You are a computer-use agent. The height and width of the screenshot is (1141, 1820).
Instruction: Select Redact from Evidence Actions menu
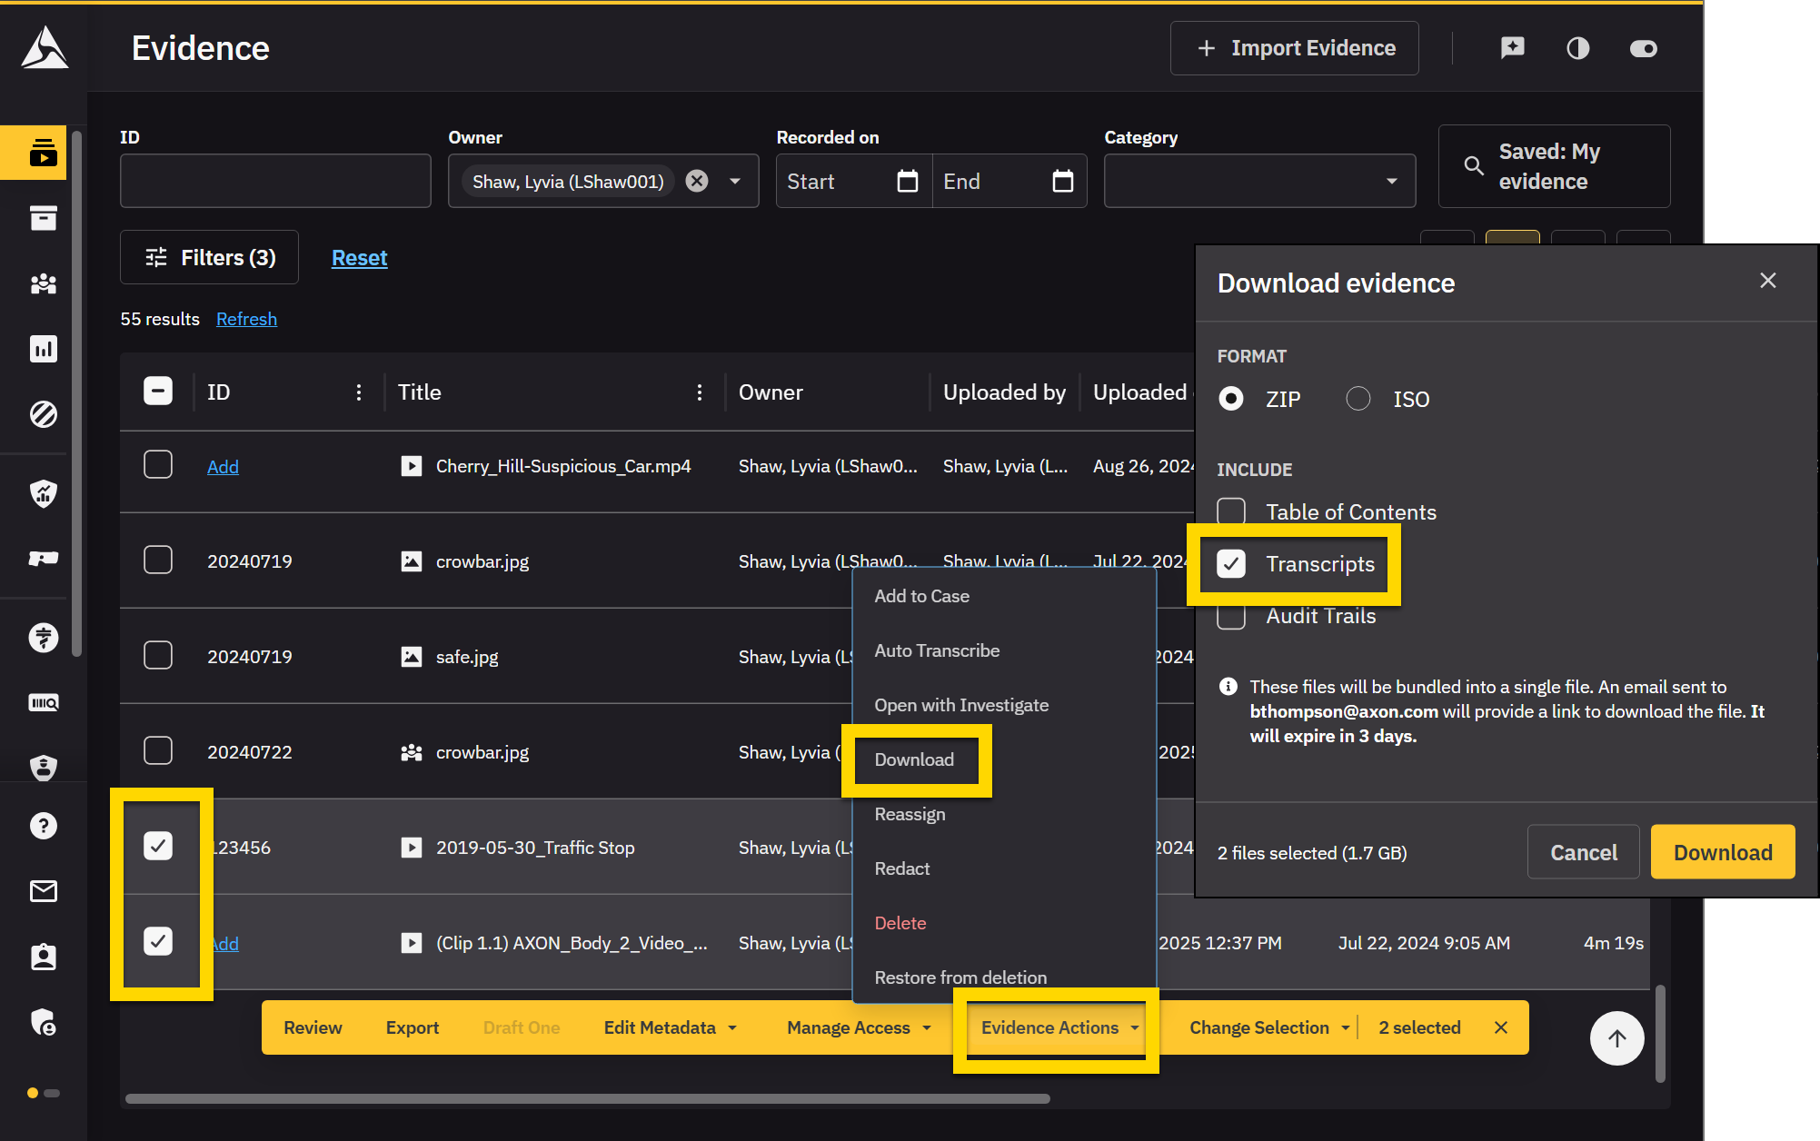coord(901,868)
